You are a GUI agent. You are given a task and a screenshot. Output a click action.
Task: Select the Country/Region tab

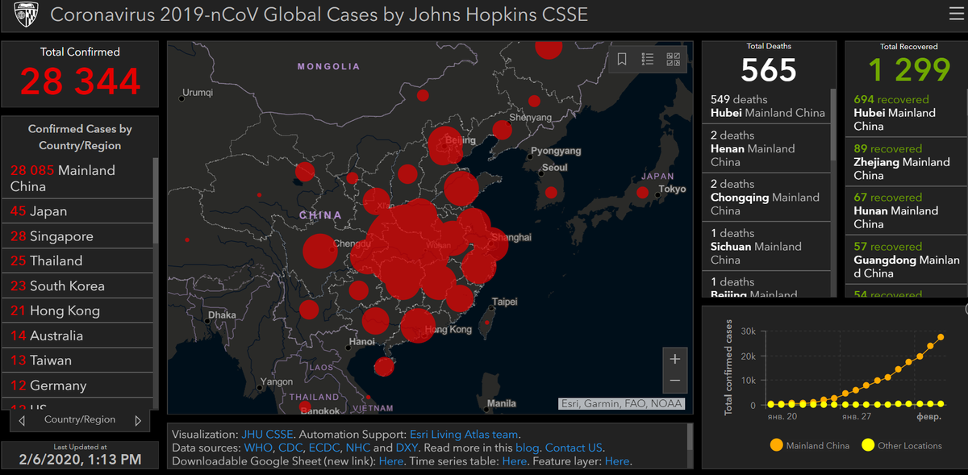(x=80, y=419)
